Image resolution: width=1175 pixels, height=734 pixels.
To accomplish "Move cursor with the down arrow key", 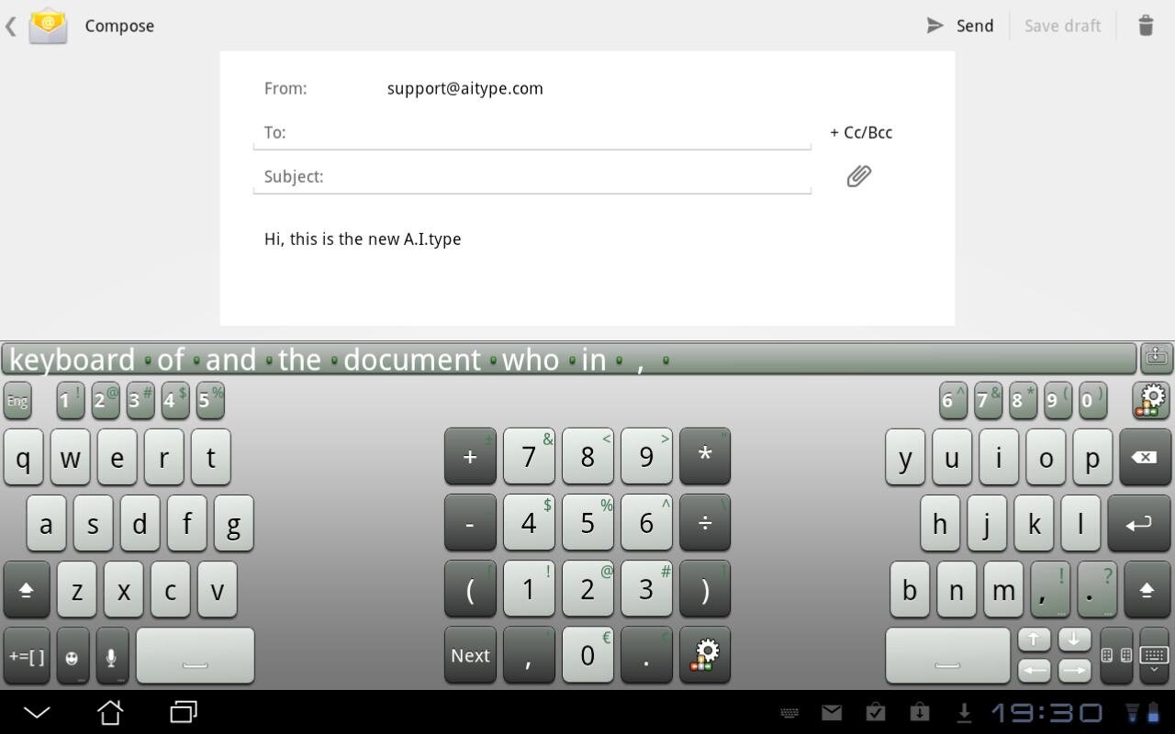I will [x=1074, y=639].
